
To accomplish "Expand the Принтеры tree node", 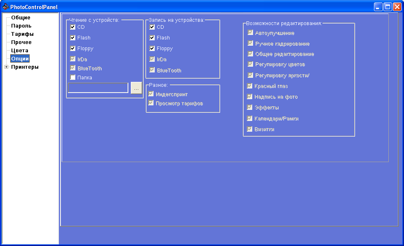I will click(7, 67).
